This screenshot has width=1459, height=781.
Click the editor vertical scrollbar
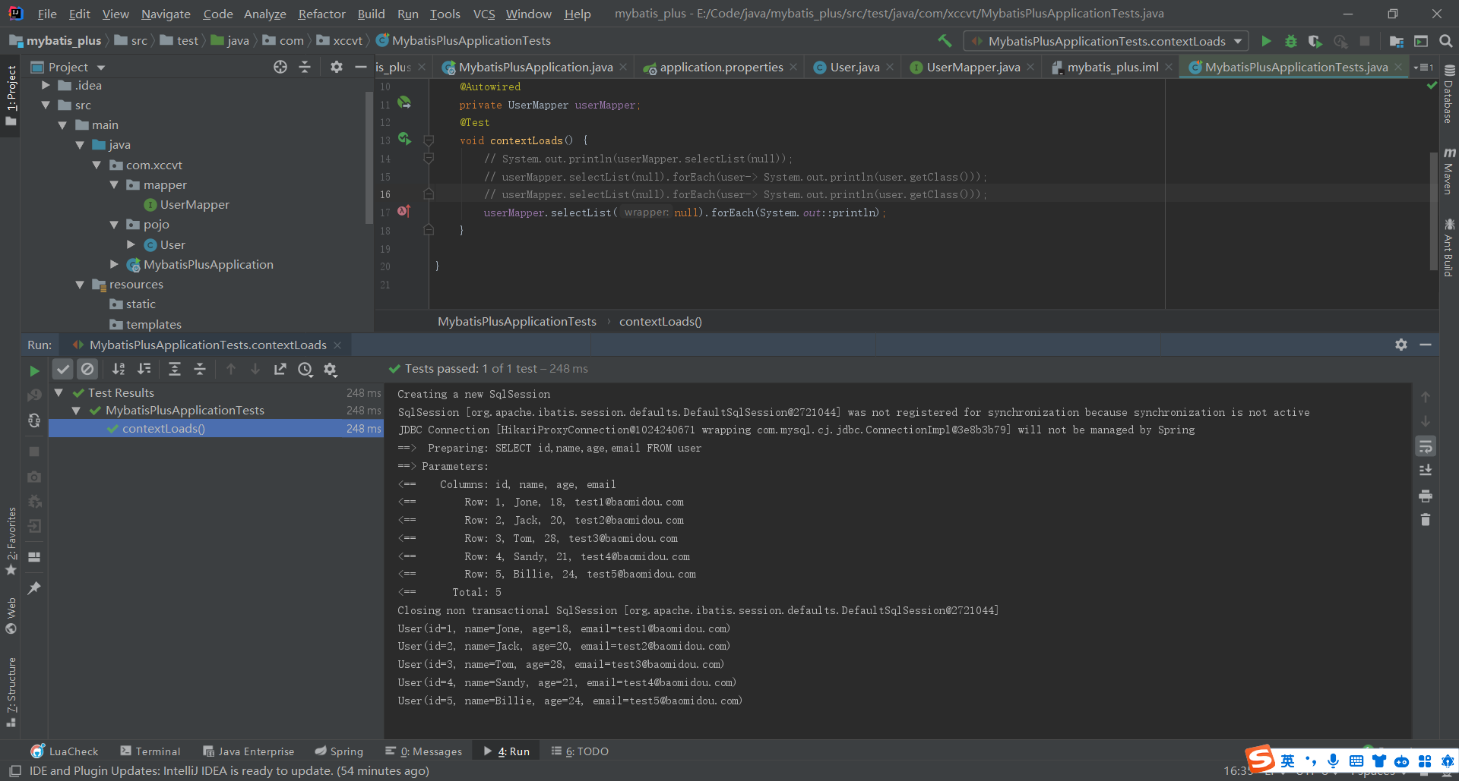point(1433,211)
